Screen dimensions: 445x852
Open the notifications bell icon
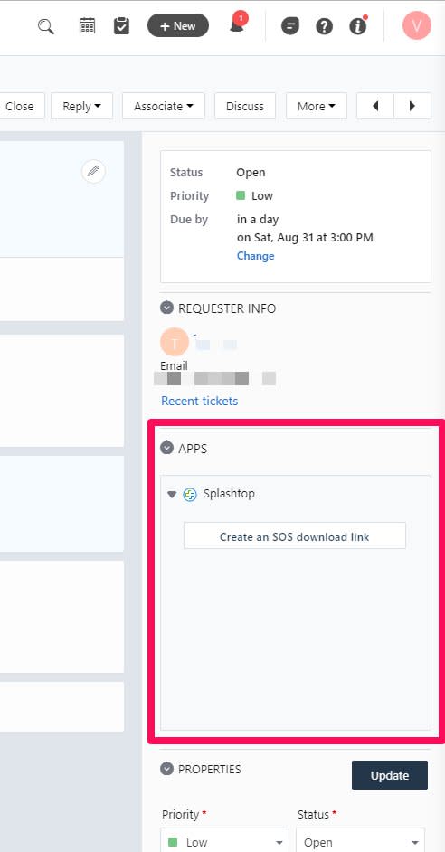pyautogui.click(x=237, y=25)
